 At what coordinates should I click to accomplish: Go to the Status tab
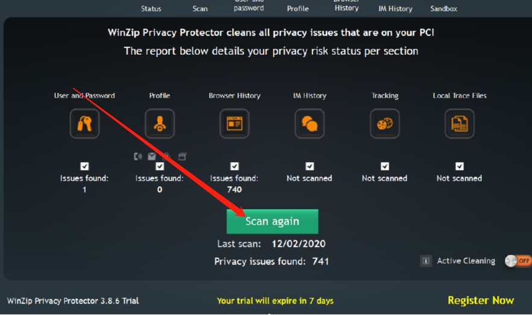click(x=151, y=9)
